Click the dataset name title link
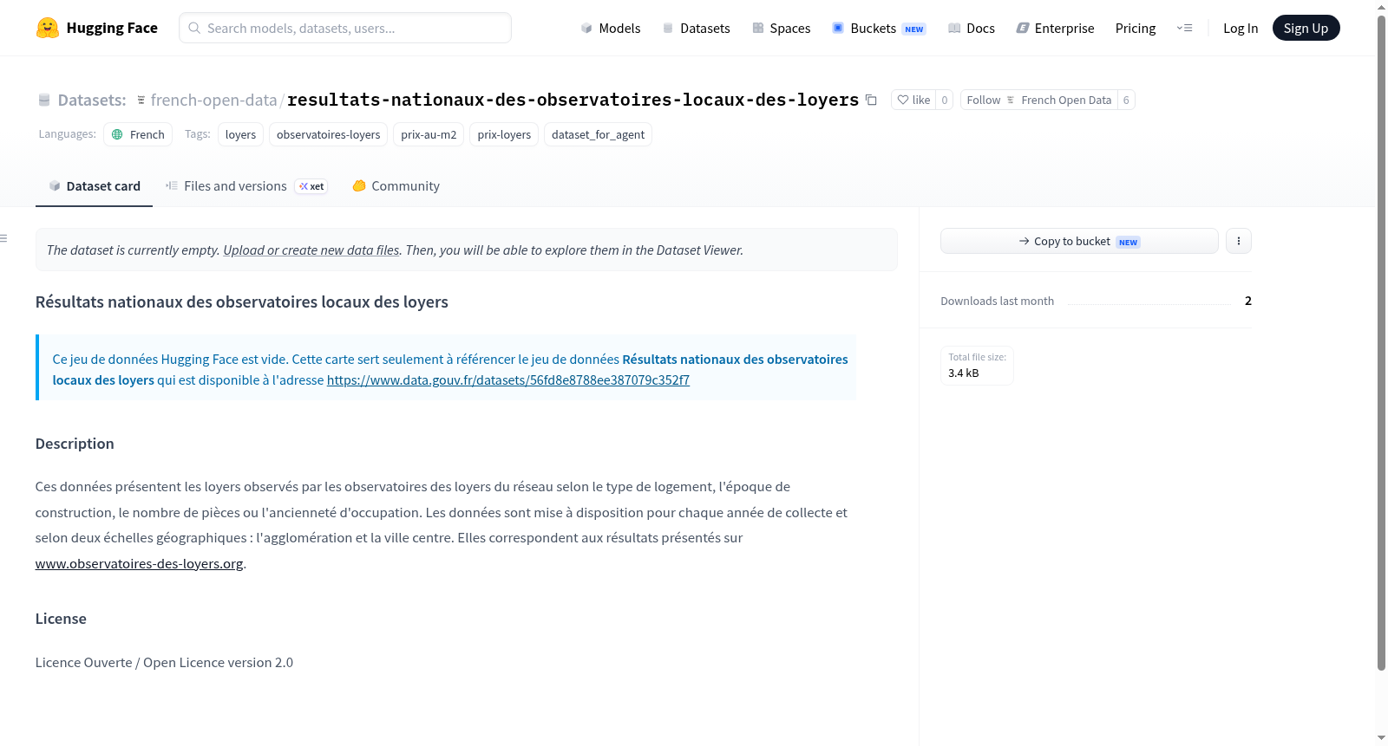 (573, 100)
